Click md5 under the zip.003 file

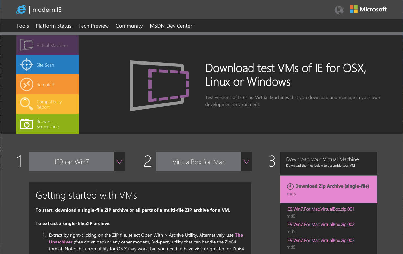pos(291,247)
